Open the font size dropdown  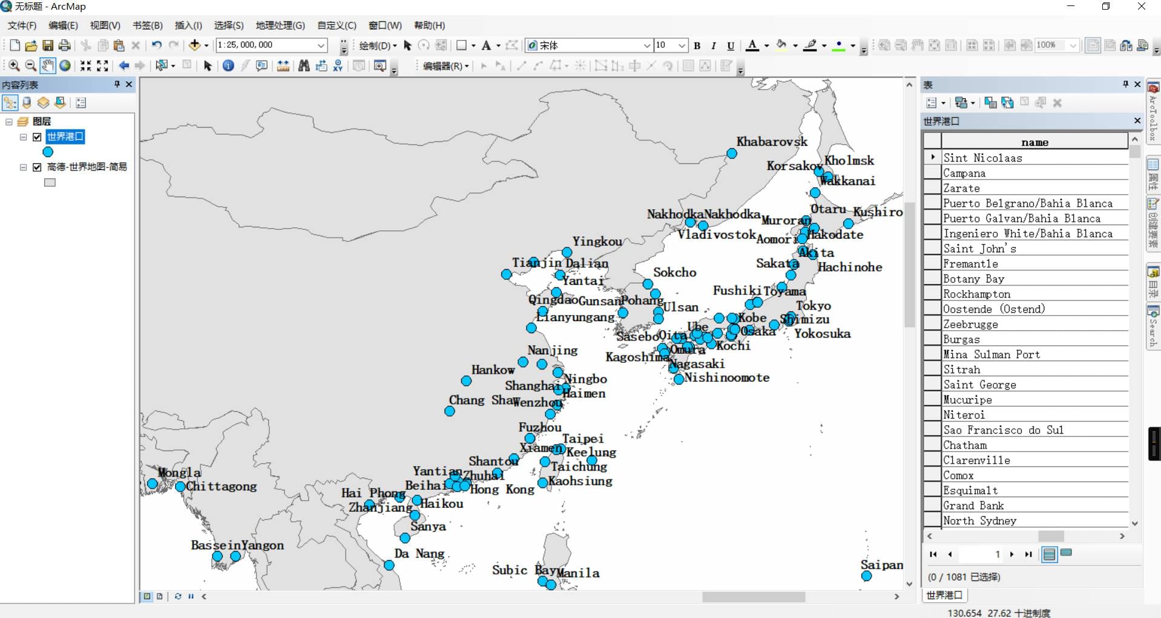click(682, 45)
